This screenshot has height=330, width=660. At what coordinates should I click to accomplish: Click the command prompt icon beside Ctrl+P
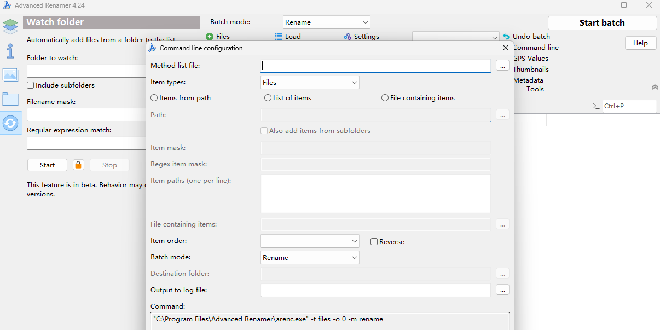click(596, 106)
